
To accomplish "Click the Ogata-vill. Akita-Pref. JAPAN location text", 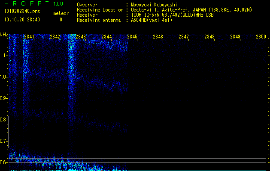I will click(191, 10).
